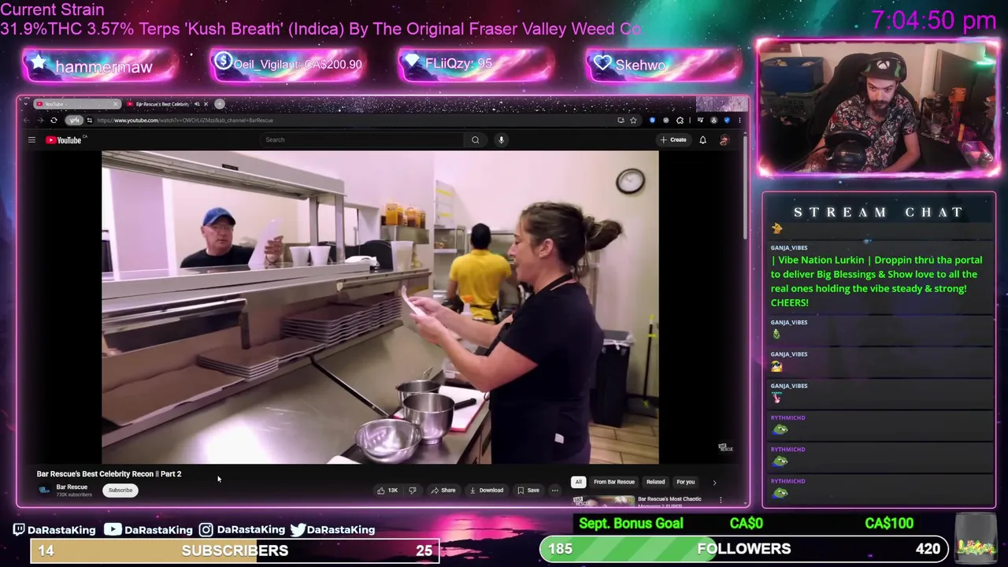
Task: Like the video with thumbs up
Action: click(387, 491)
